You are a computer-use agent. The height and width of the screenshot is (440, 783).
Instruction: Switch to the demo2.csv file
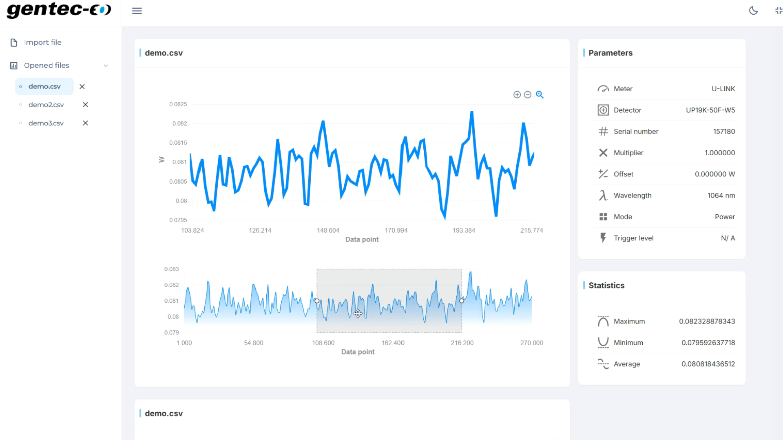click(x=46, y=105)
